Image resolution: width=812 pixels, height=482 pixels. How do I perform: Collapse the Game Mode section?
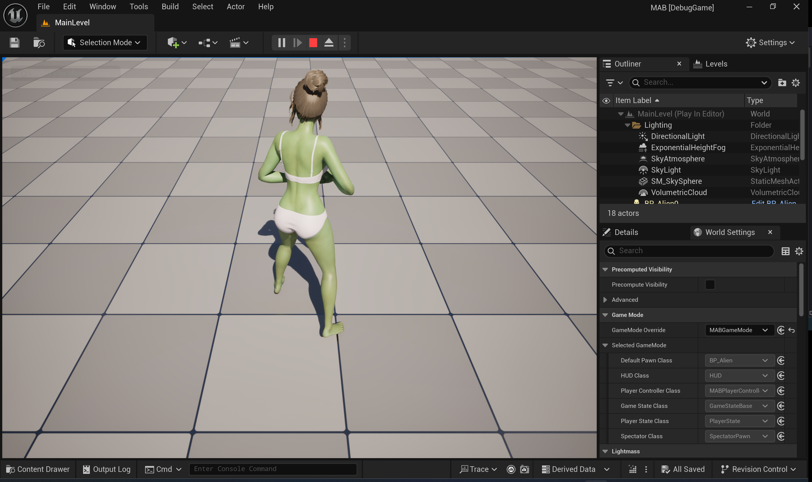(x=605, y=315)
